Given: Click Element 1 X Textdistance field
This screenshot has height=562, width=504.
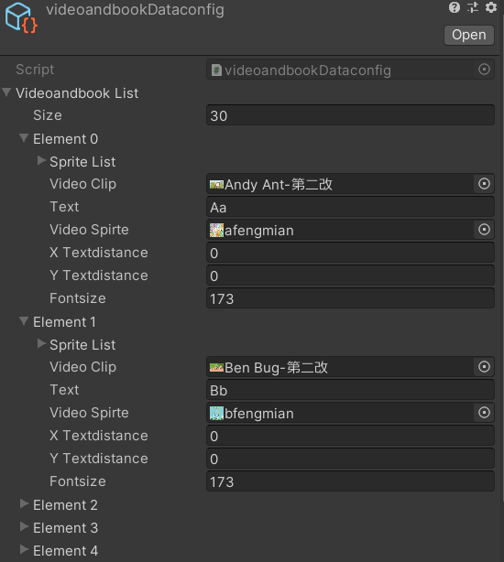Looking at the screenshot, I should (x=350, y=436).
